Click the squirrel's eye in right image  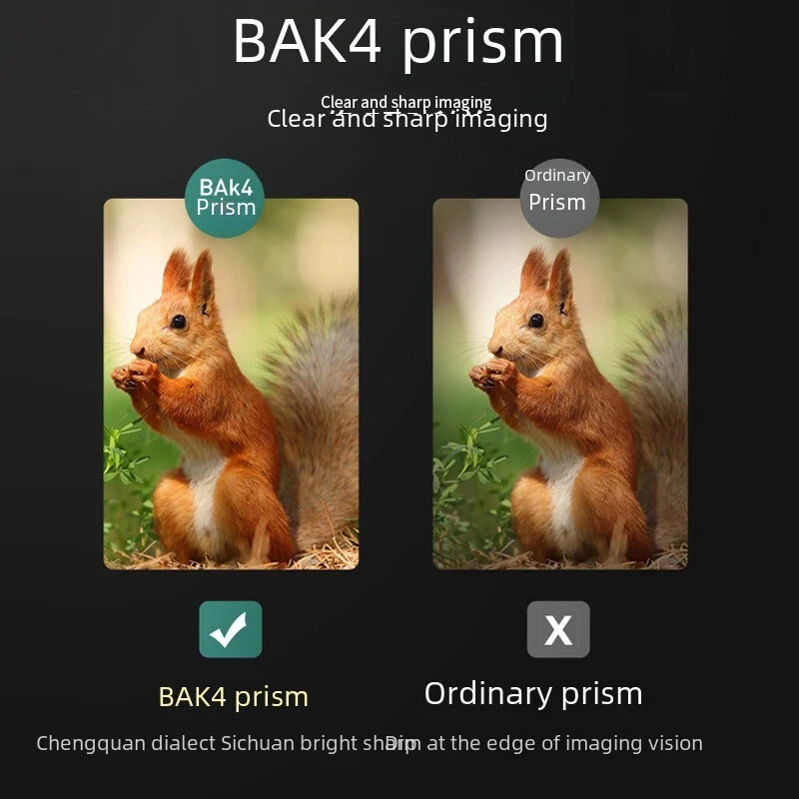tap(536, 321)
